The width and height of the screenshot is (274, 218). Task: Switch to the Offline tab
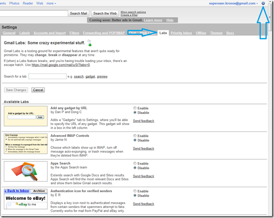coord(201,33)
